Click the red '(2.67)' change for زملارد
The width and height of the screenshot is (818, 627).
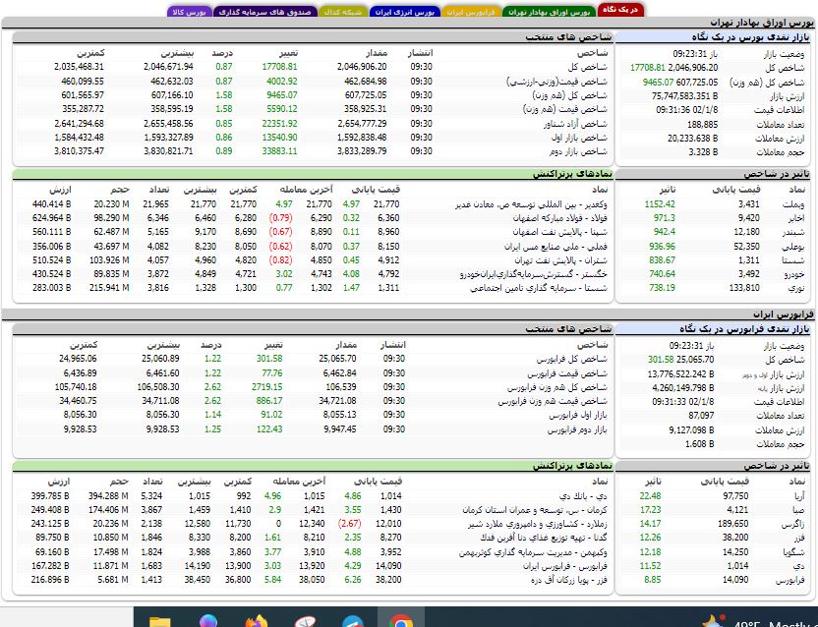click(350, 524)
